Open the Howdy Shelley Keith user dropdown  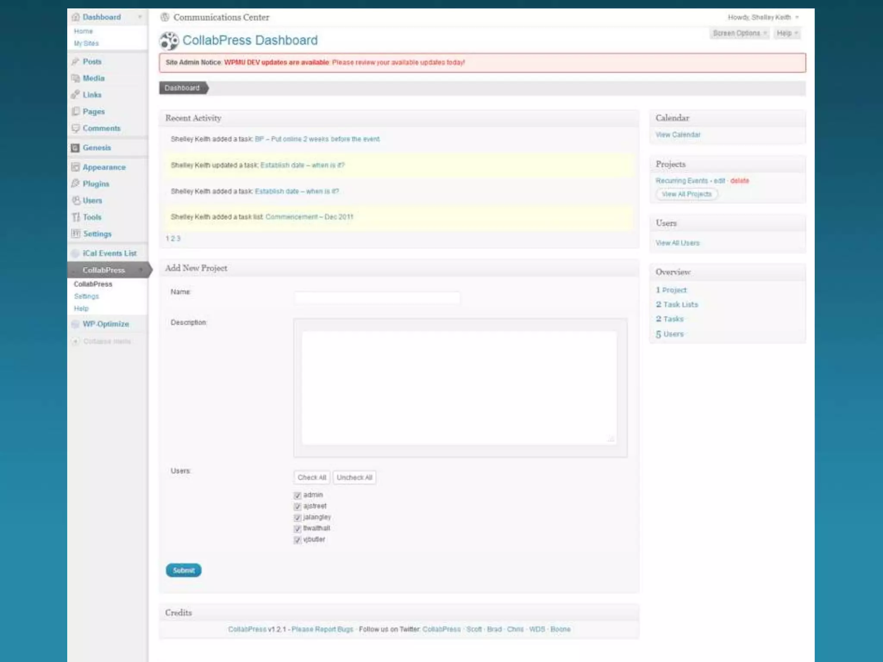click(763, 17)
